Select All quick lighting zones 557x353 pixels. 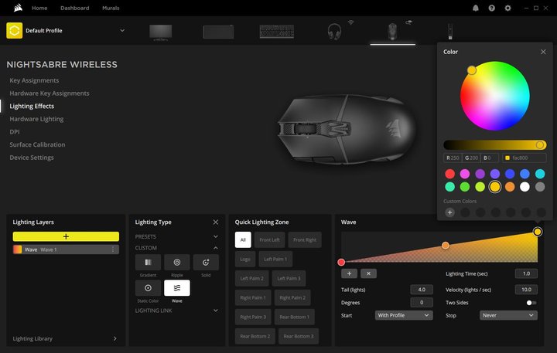coord(243,240)
